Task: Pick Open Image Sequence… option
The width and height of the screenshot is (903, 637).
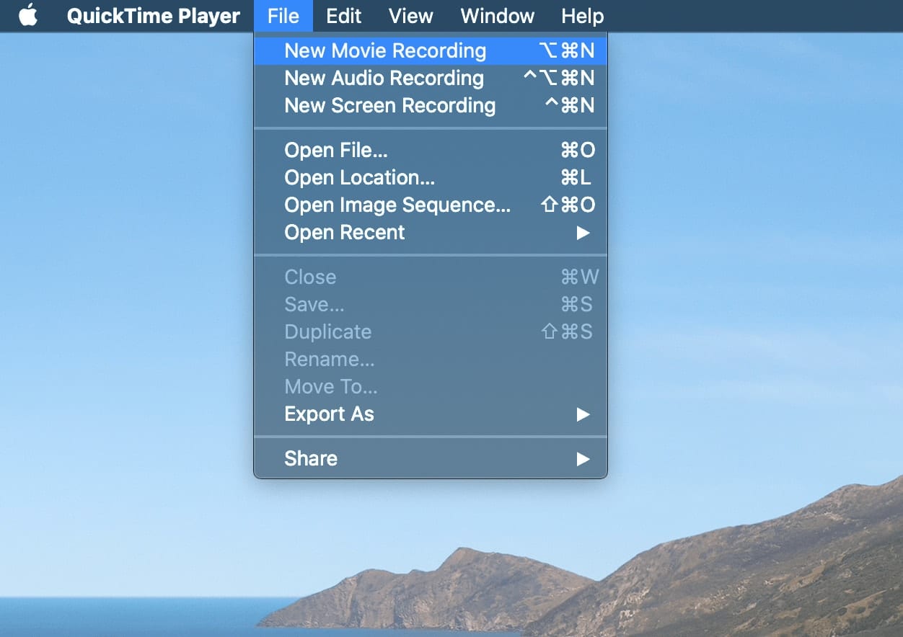Action: 397,205
